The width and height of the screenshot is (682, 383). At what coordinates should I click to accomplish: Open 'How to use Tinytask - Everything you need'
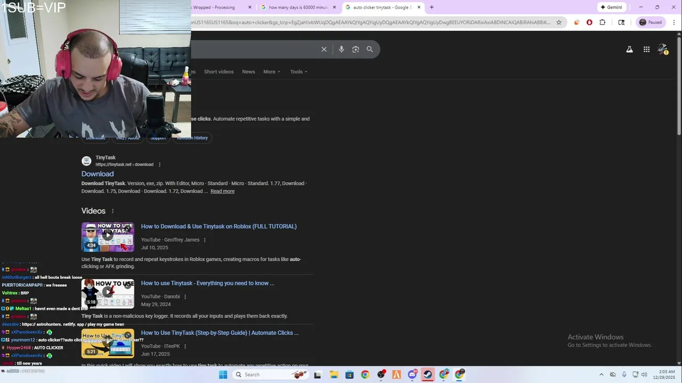[207, 284]
